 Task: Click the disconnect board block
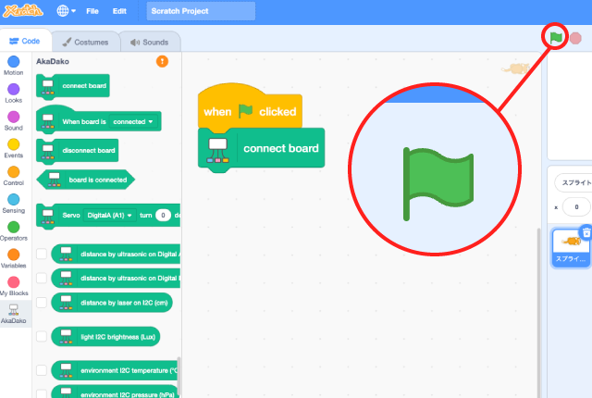pos(78,151)
